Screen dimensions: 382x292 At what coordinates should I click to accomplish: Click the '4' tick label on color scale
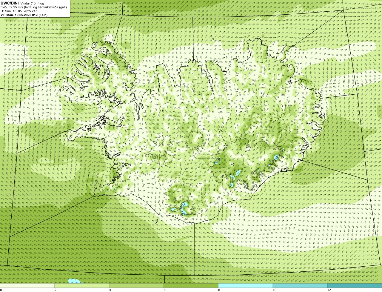(110, 290)
